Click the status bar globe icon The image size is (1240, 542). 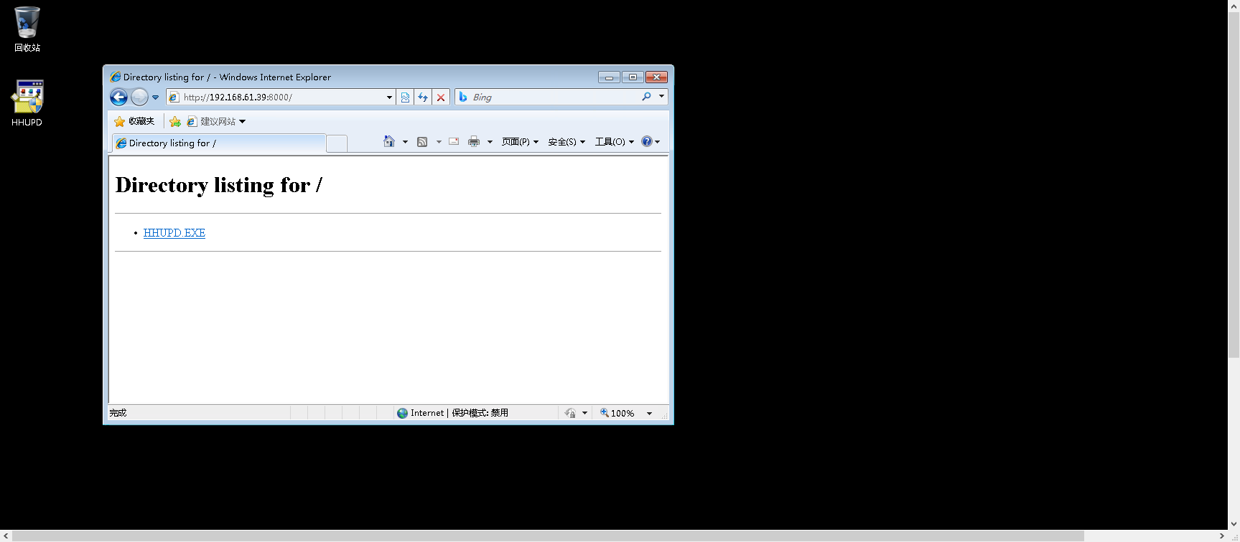pyautogui.click(x=403, y=413)
